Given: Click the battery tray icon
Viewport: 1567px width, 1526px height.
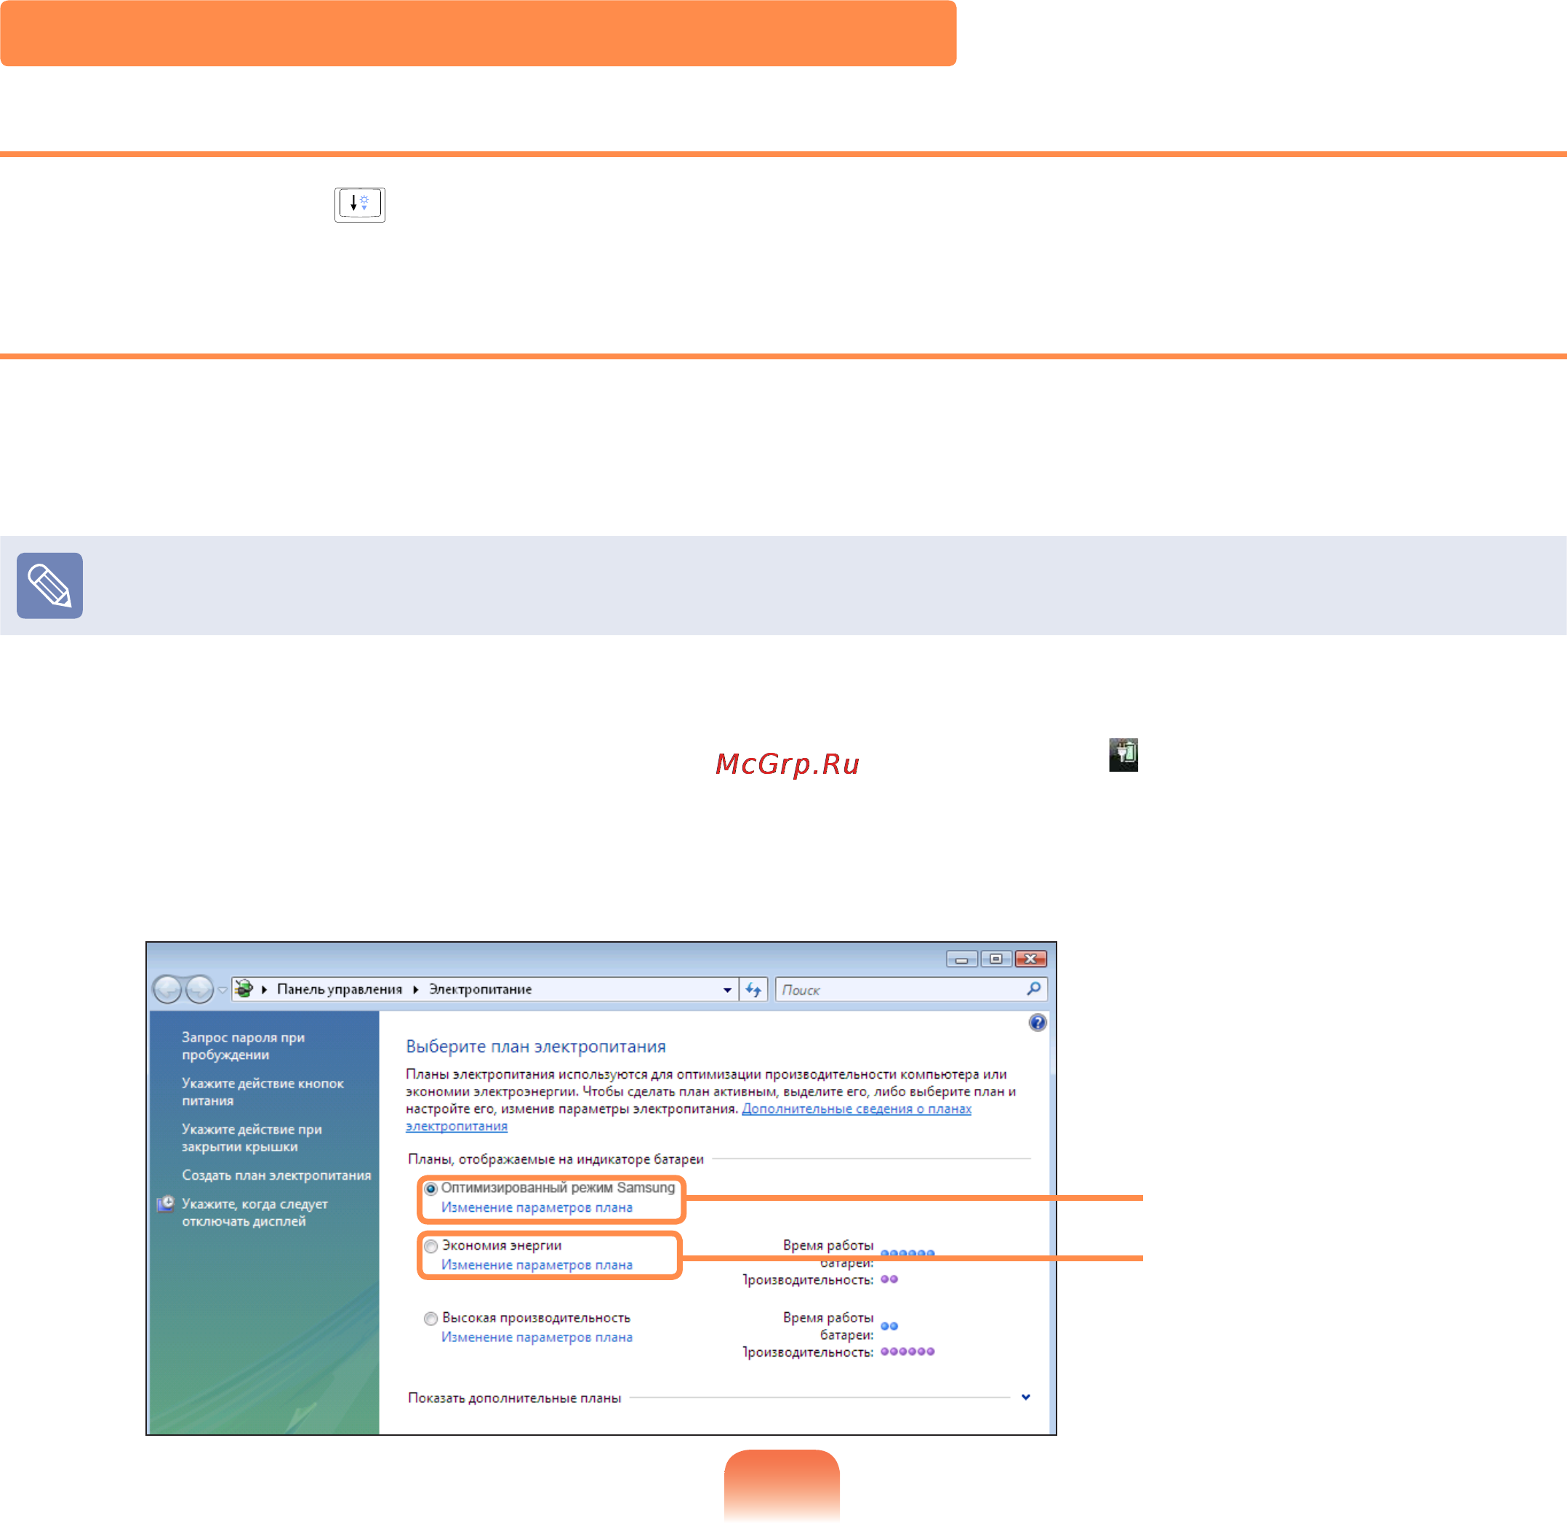Looking at the screenshot, I should (1123, 755).
